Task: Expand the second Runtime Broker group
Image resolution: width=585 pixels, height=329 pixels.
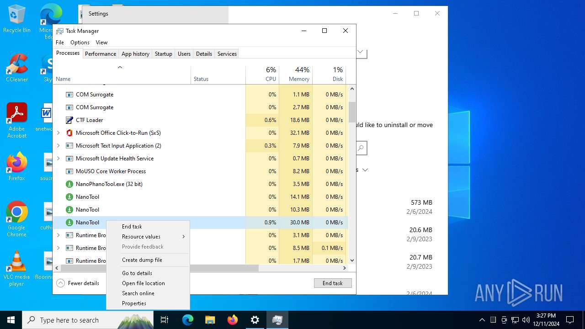Action: pos(58,248)
